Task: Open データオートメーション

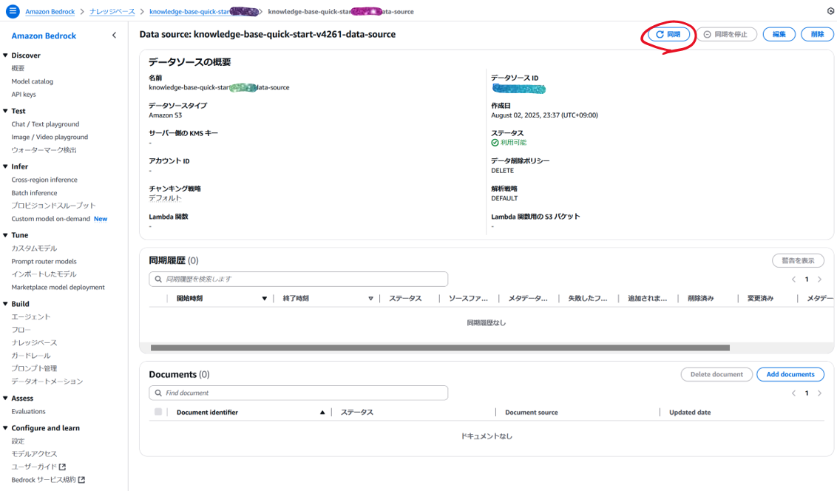Action: (47, 382)
